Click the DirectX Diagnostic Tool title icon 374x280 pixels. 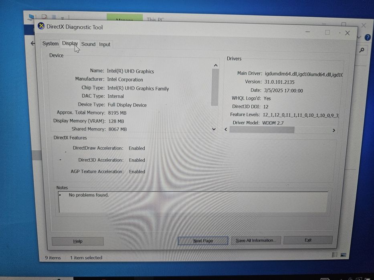click(41, 26)
